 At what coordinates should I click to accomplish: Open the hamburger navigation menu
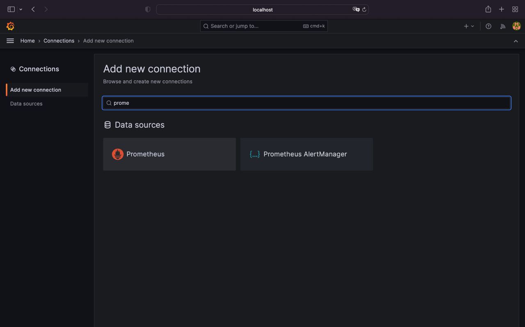point(10,41)
